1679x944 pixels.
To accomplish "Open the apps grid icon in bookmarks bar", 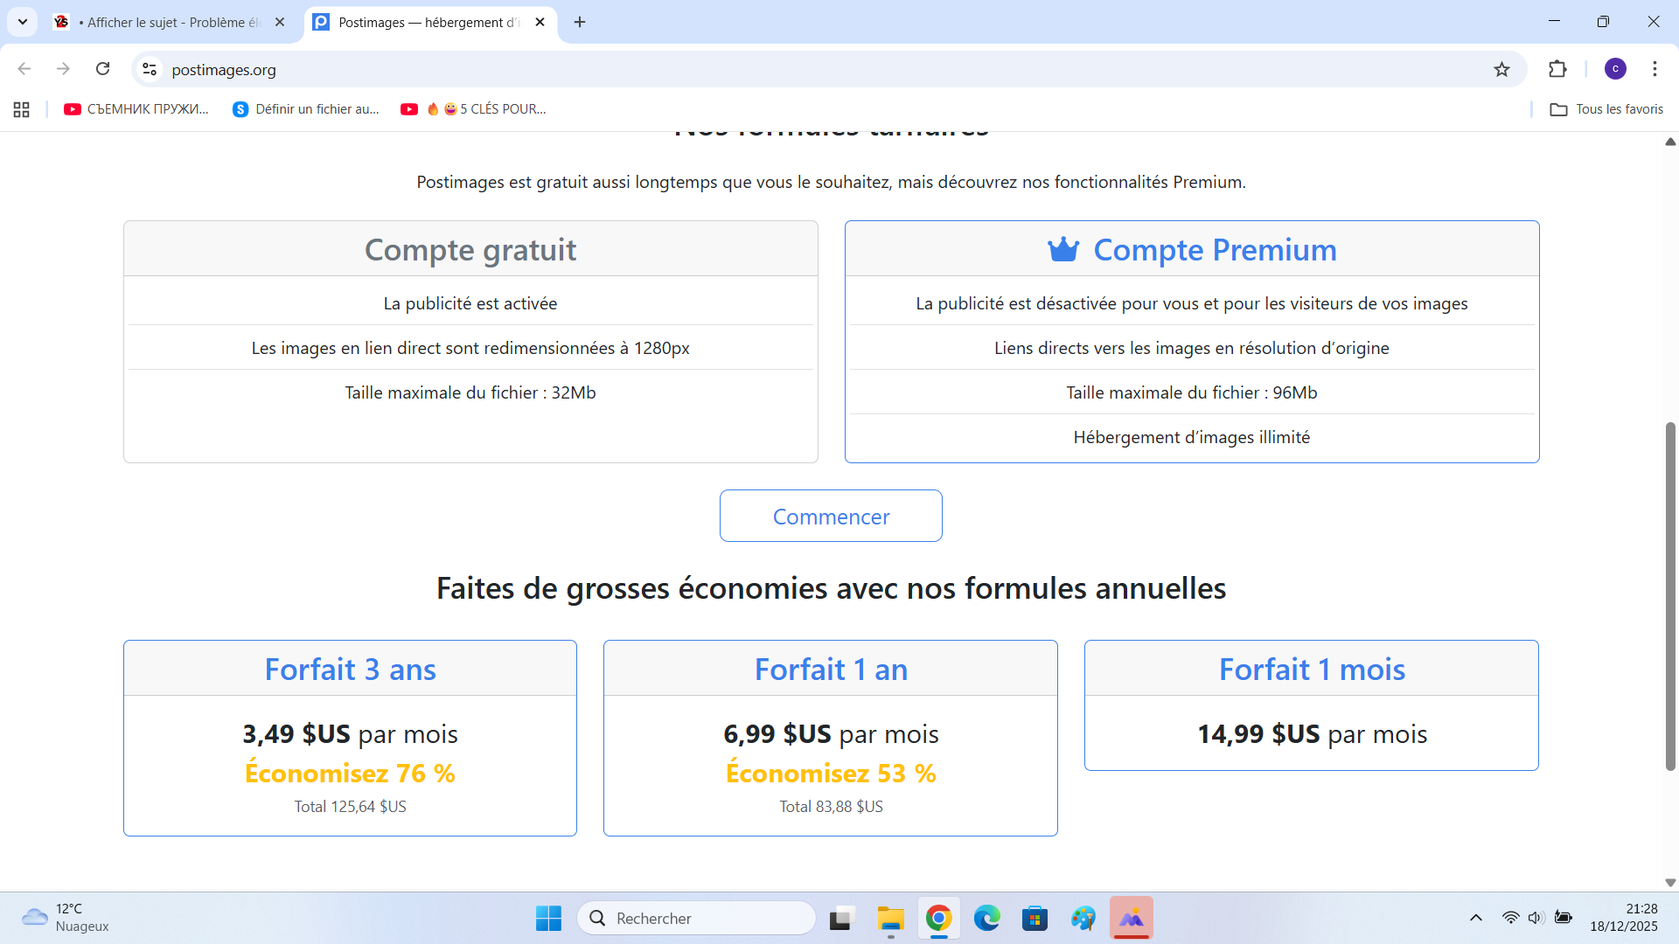I will tap(22, 109).
